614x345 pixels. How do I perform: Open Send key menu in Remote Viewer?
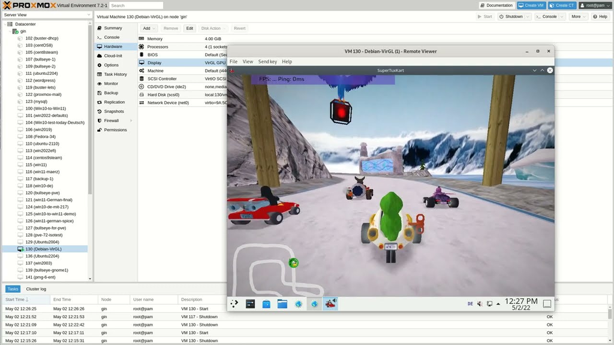(267, 62)
